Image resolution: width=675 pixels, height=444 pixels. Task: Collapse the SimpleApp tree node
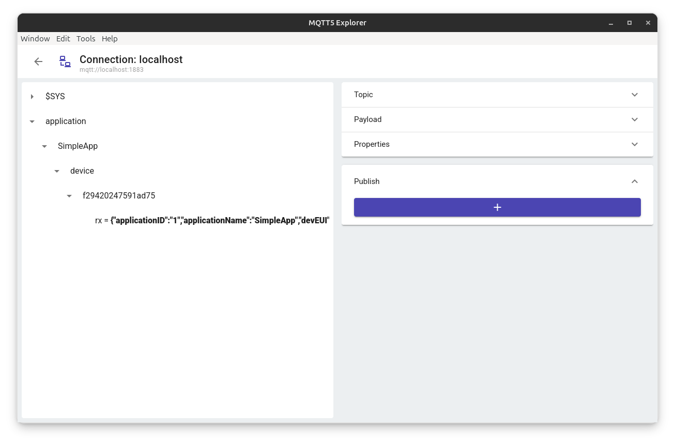44,146
